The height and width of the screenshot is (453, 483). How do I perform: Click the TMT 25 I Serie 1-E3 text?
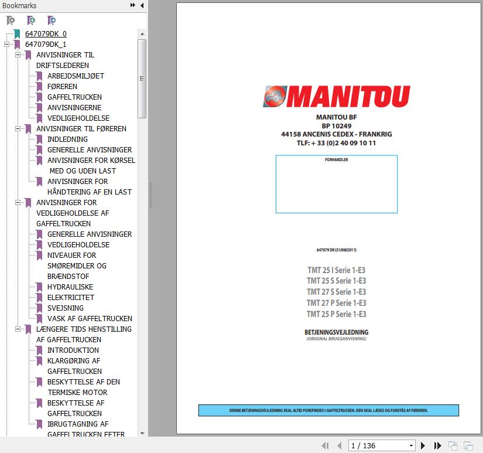click(x=337, y=270)
